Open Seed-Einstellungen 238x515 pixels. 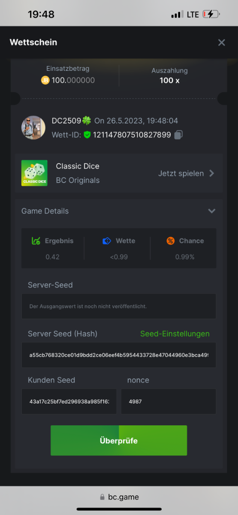(x=175, y=333)
